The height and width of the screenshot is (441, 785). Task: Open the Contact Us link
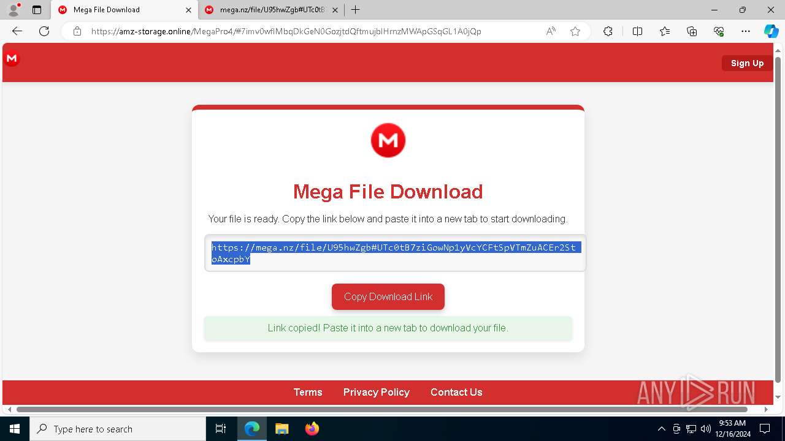(456, 392)
